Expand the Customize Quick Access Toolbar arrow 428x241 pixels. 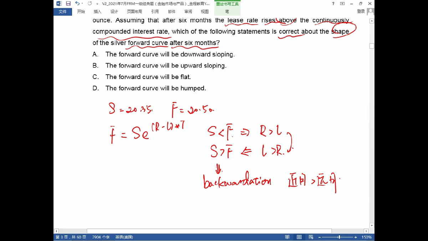(x=97, y=4)
